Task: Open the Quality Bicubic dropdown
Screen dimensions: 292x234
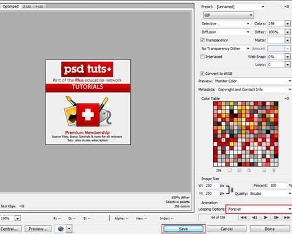Action: 270,194
